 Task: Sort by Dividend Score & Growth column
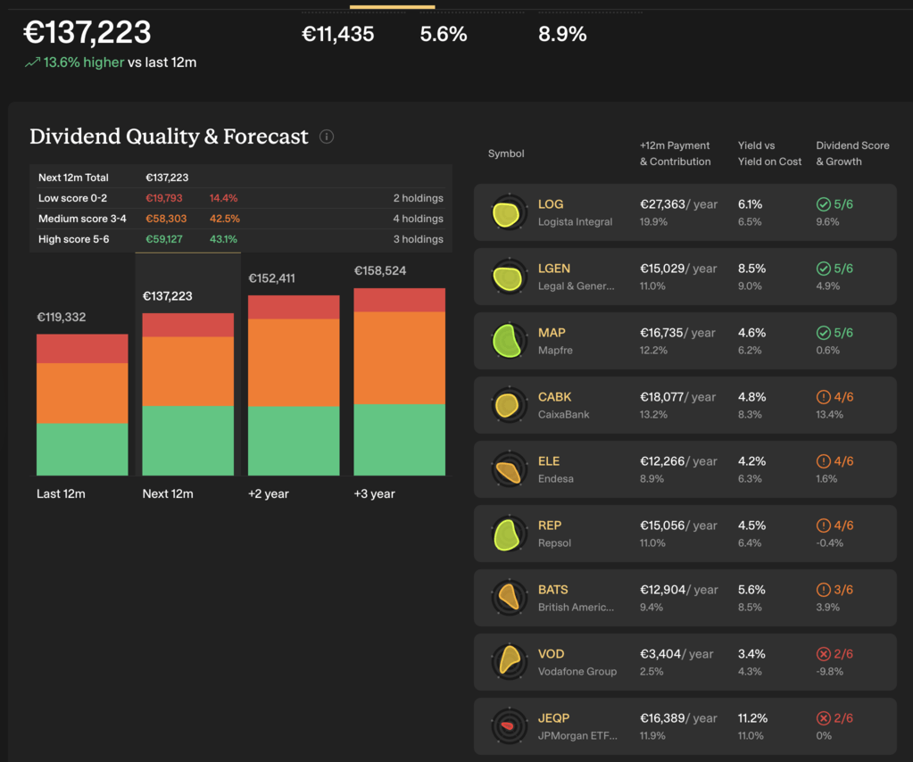point(852,153)
